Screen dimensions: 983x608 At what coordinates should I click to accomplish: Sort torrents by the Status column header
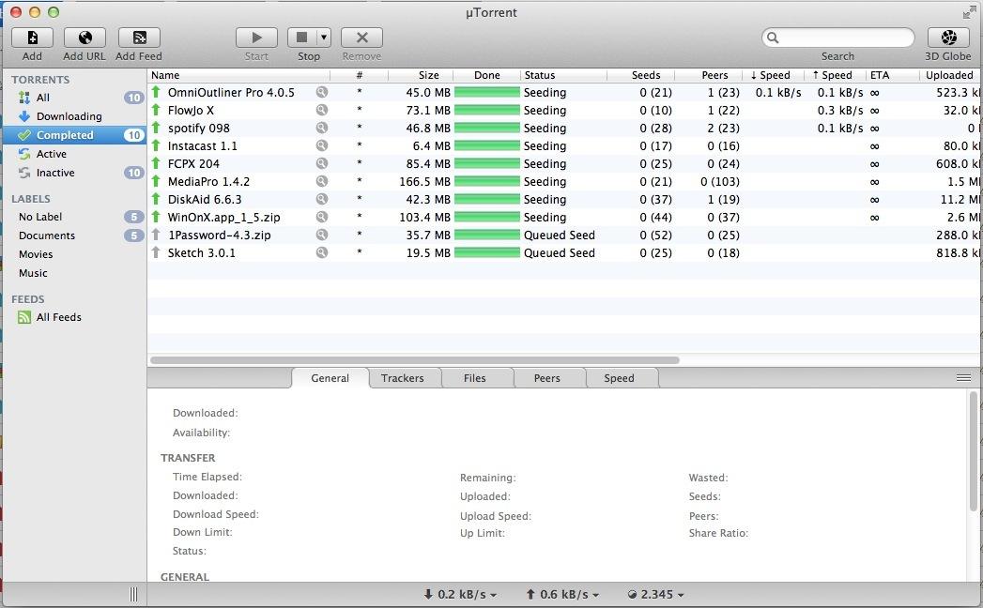tap(563, 75)
